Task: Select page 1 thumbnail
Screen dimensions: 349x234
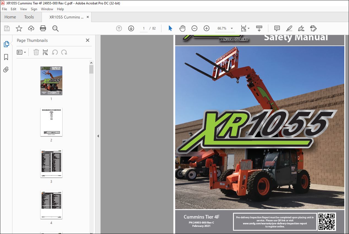Action: pos(51,81)
